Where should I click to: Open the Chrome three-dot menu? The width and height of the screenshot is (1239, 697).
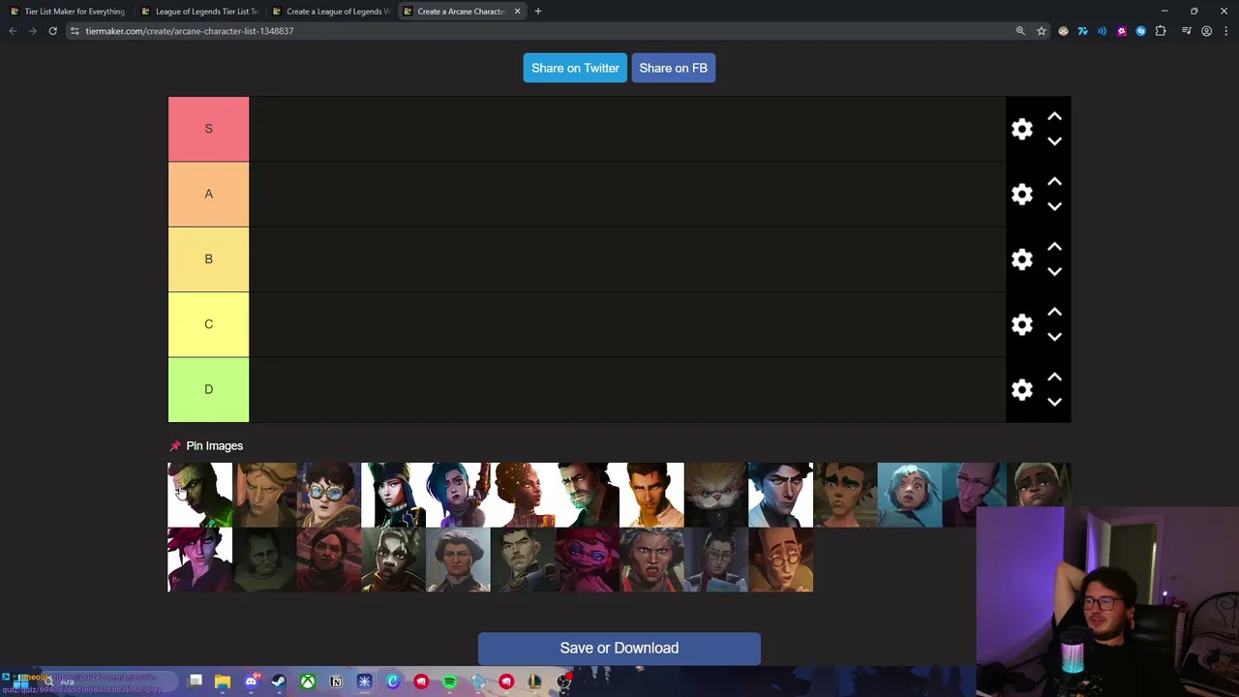click(x=1225, y=31)
